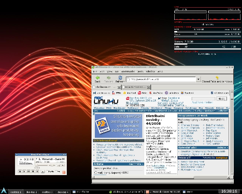Switch to desktop 1 in the taskbar
242x194 pixels.
[15, 192]
